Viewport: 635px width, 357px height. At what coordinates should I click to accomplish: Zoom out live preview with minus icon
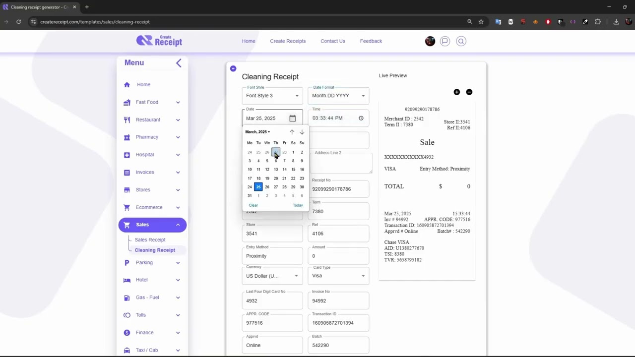click(469, 92)
